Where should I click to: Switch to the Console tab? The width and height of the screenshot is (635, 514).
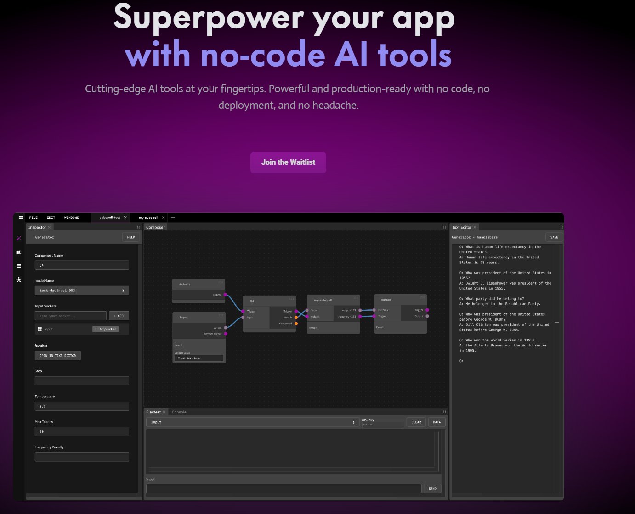tap(179, 412)
